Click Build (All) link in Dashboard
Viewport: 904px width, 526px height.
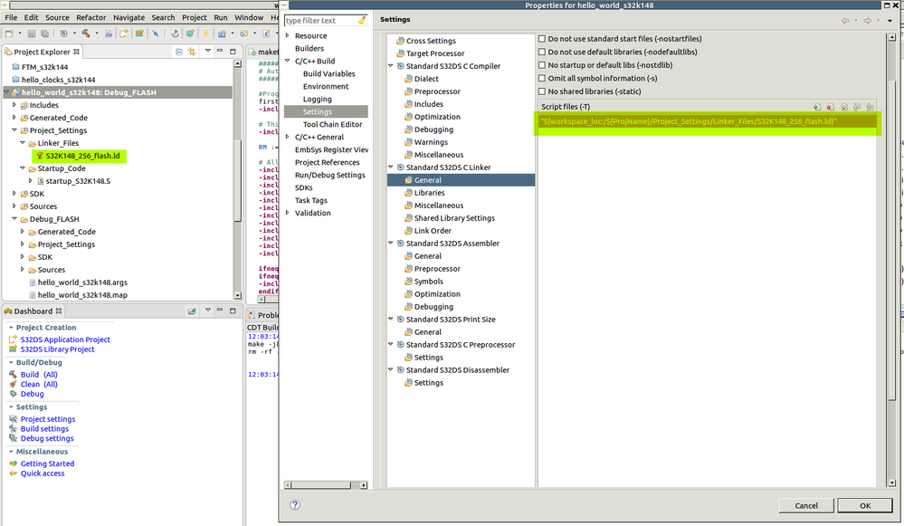click(39, 375)
